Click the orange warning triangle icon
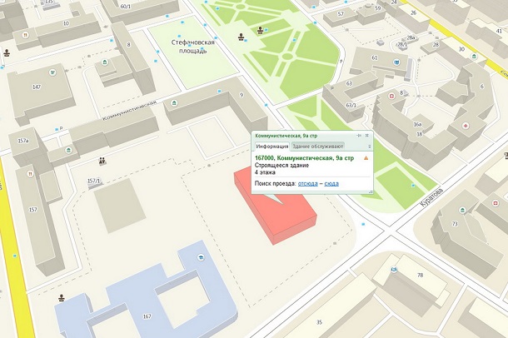Screen dimensions: 508x338 (365, 157)
